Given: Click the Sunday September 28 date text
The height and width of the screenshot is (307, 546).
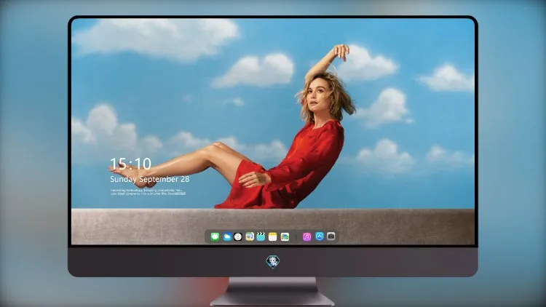Looking at the screenshot, I should 150,179.
